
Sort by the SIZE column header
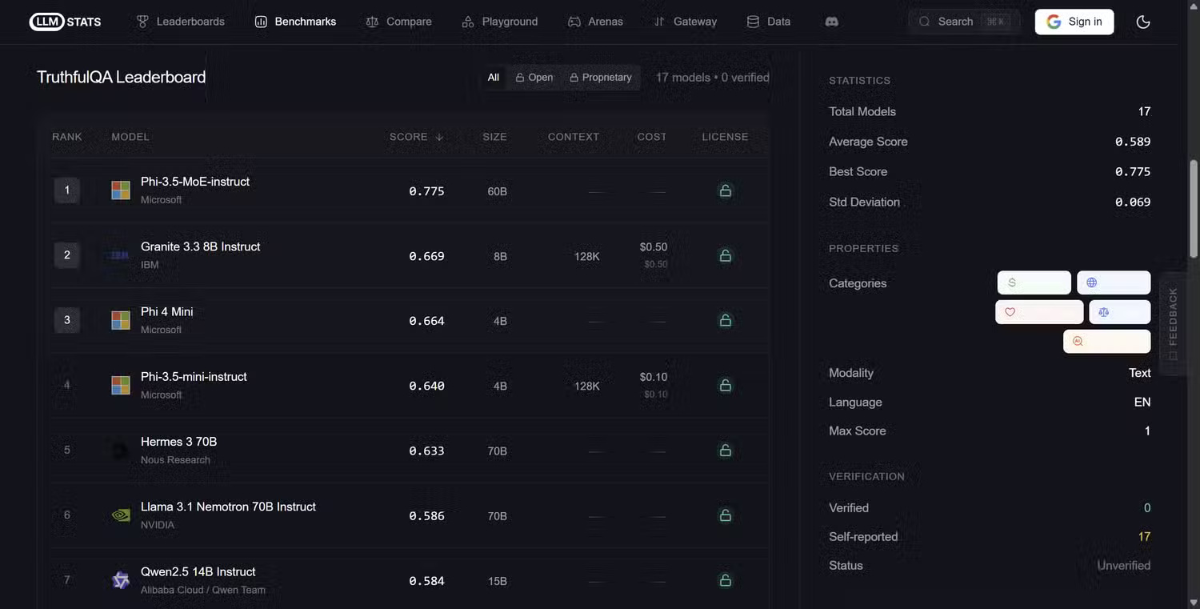[494, 136]
